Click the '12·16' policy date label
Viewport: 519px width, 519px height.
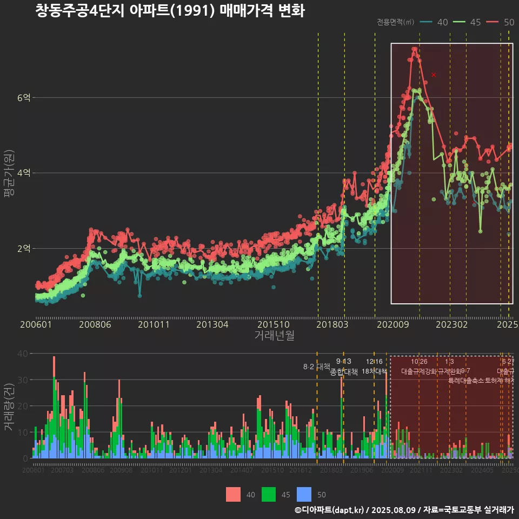tap(374, 362)
